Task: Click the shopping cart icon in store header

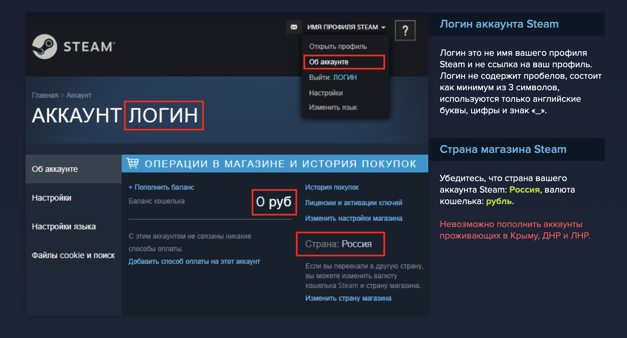Action: [133, 163]
